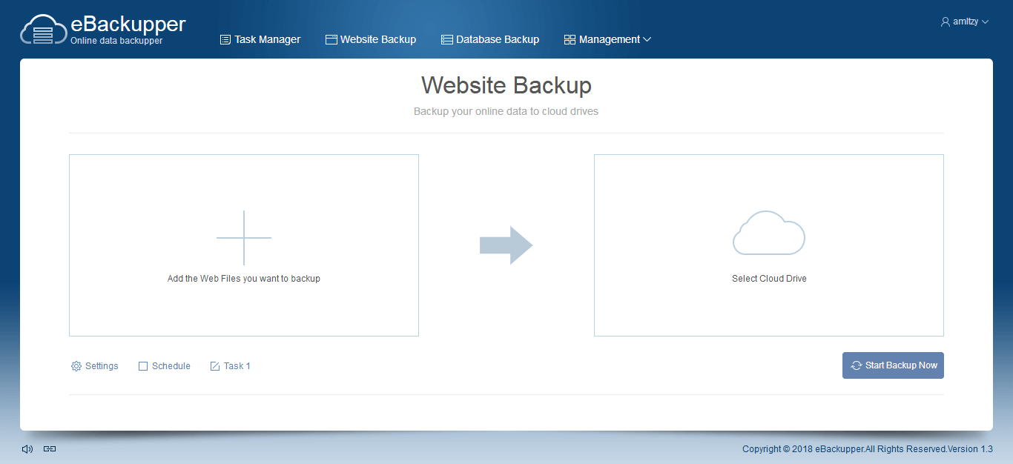Open the Task Manager tab
Screen dimensions: 1013x464
pyautogui.click(x=260, y=39)
